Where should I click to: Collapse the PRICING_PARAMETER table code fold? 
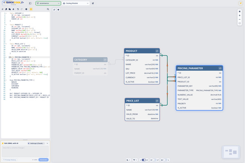[x=6, y=57]
